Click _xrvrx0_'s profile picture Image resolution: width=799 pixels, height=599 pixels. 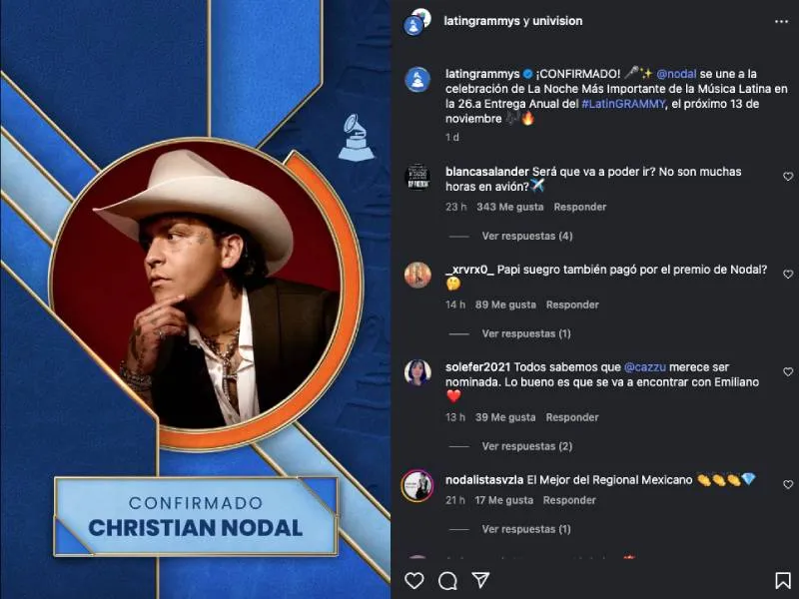pos(416,277)
